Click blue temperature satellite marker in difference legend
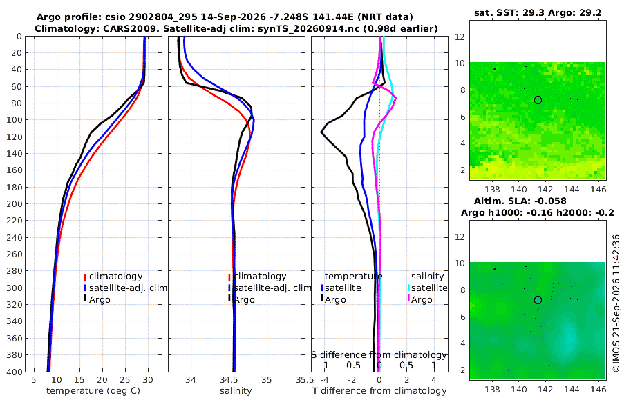Screen dimensions: 622x400 [x=322, y=288]
